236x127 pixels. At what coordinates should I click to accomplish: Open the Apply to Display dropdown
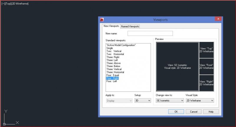[119, 101]
